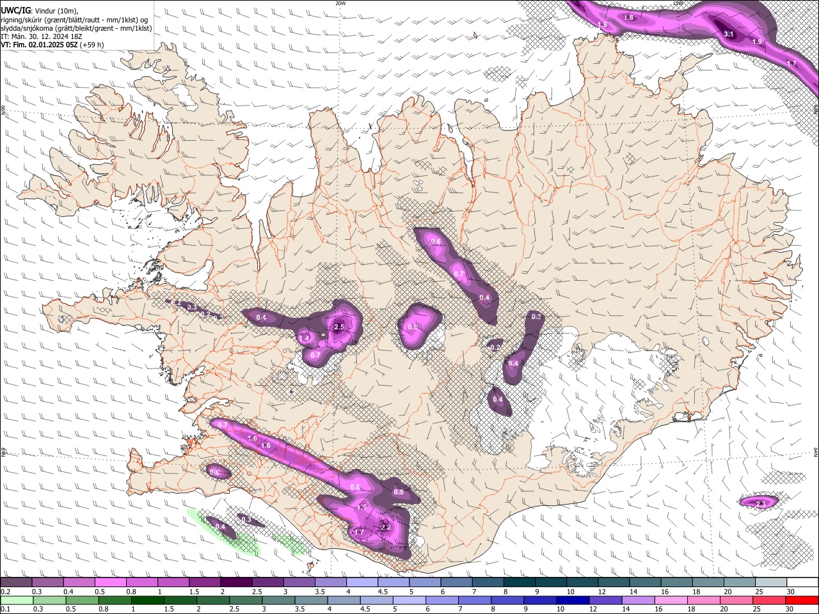
Task: Click the snow legend swatch starting at 1.5
Action: point(204,583)
